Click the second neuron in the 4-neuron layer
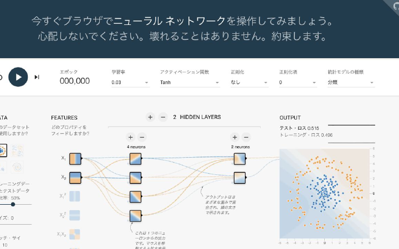Viewport: 399px width, 249px height. click(x=135, y=178)
